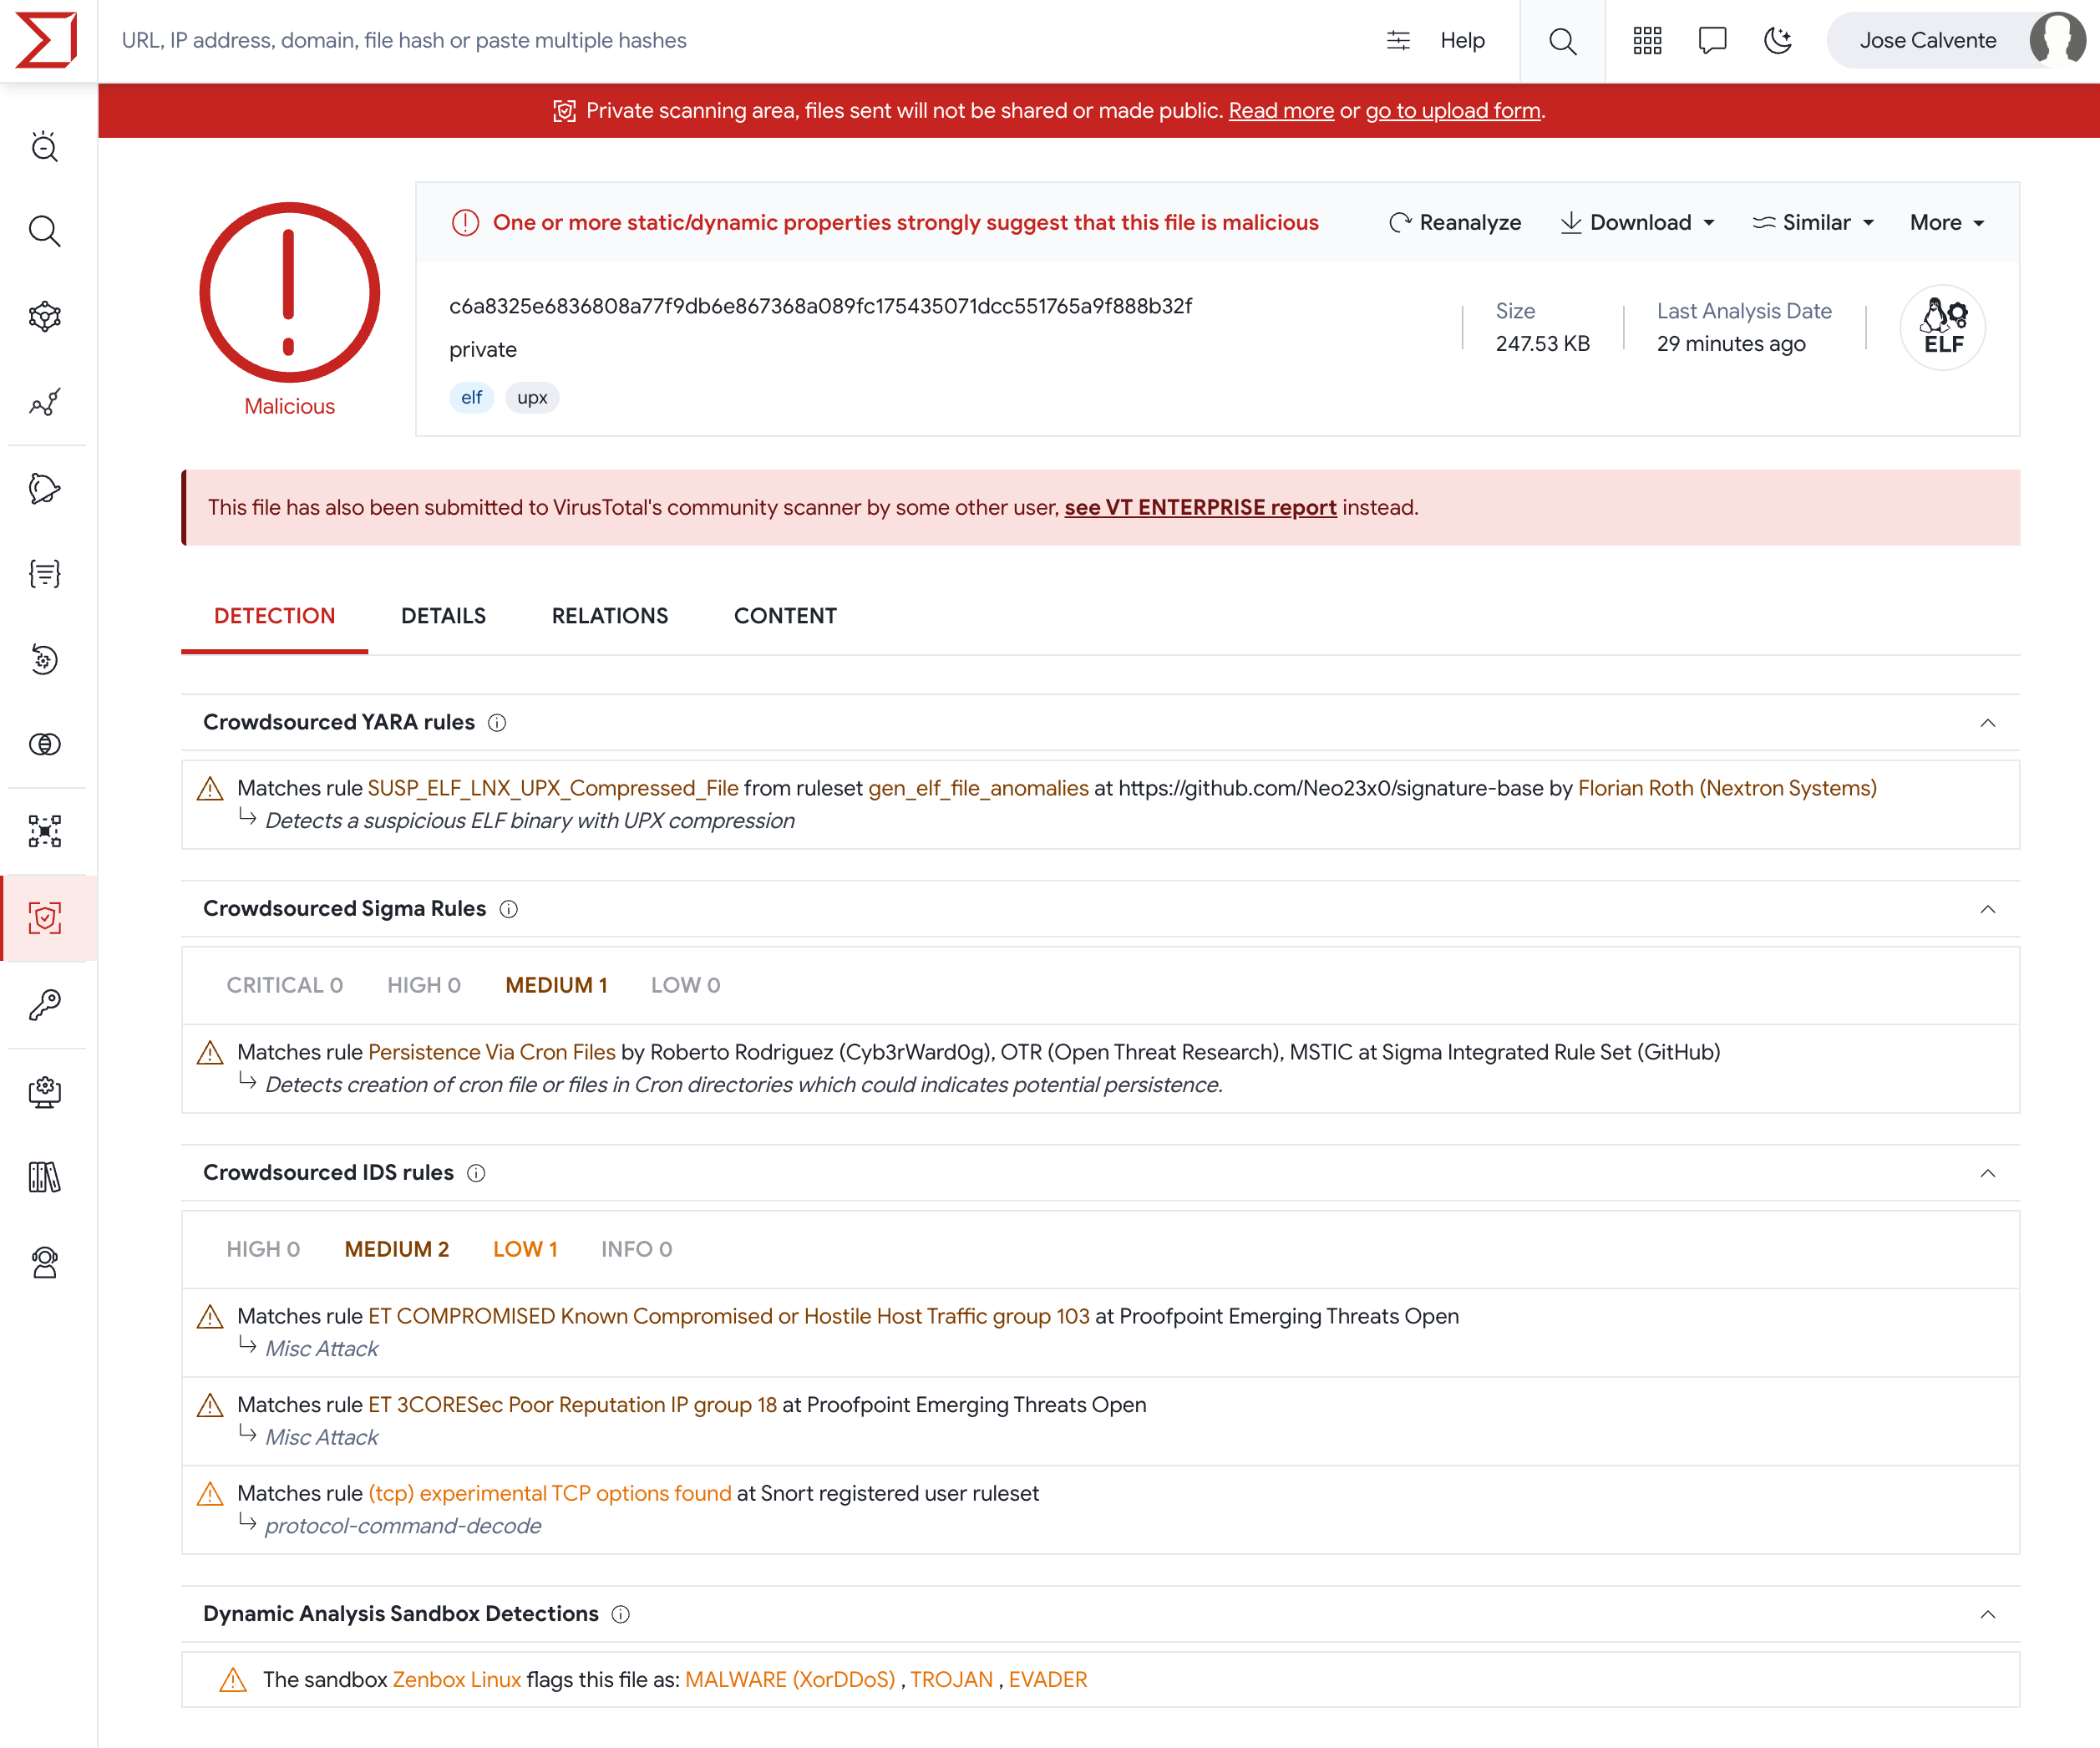Open the Similar dropdown options
The width and height of the screenshot is (2100, 1748).
pyautogui.click(x=1816, y=221)
